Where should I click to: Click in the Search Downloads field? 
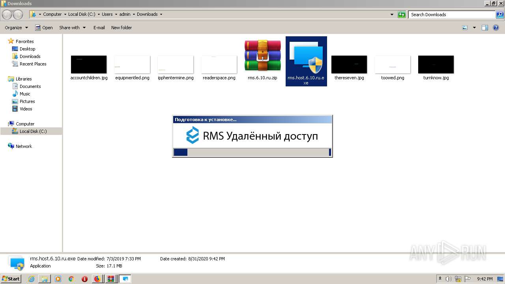tap(452, 15)
